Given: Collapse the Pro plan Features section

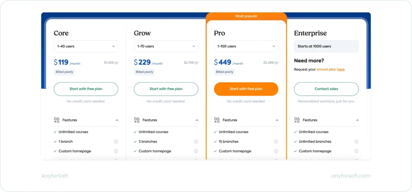Looking at the screenshot, I should tap(277, 120).
